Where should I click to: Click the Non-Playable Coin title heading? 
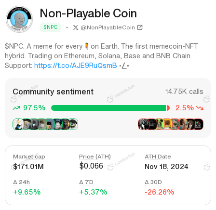(x=88, y=13)
